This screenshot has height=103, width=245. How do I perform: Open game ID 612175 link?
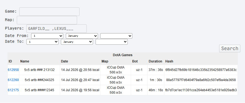click(13, 90)
